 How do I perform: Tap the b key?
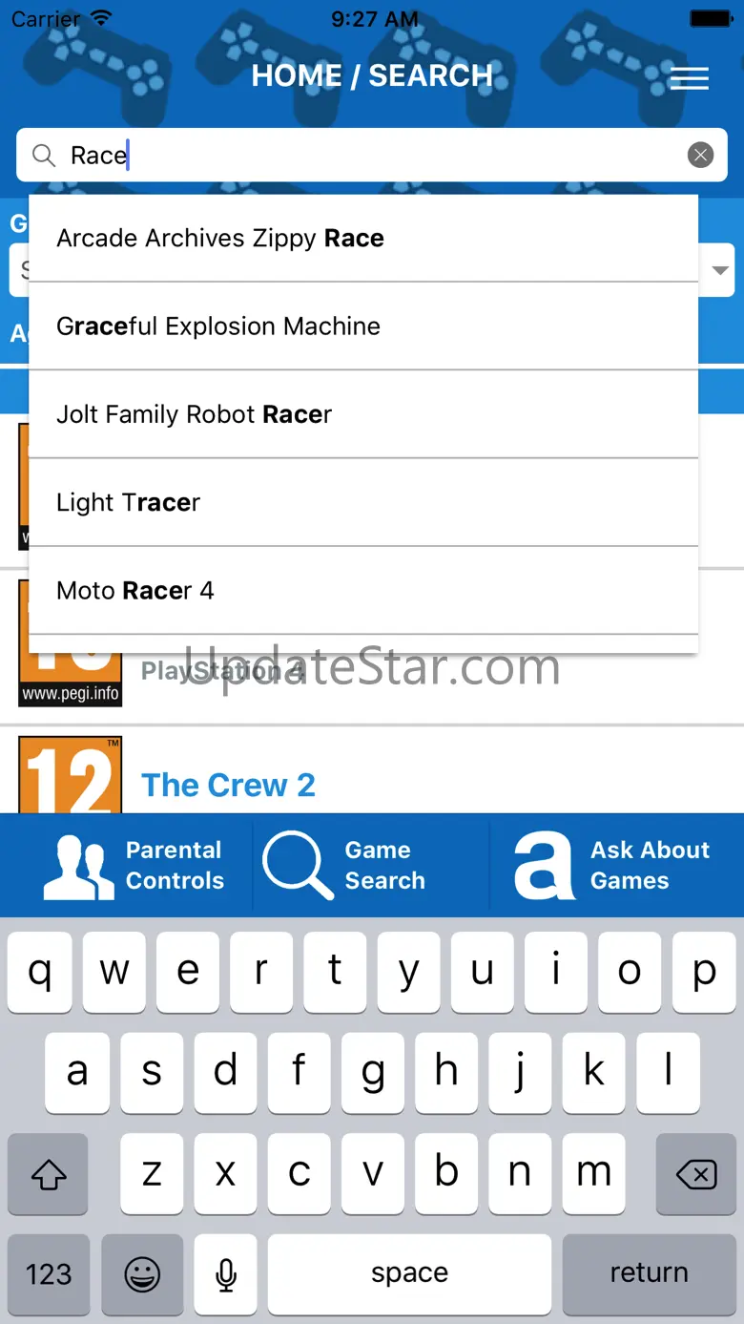pos(446,1174)
